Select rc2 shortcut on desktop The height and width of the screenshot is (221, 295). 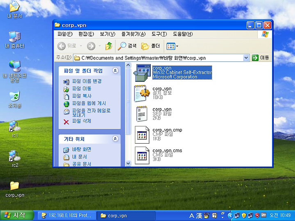point(15,159)
